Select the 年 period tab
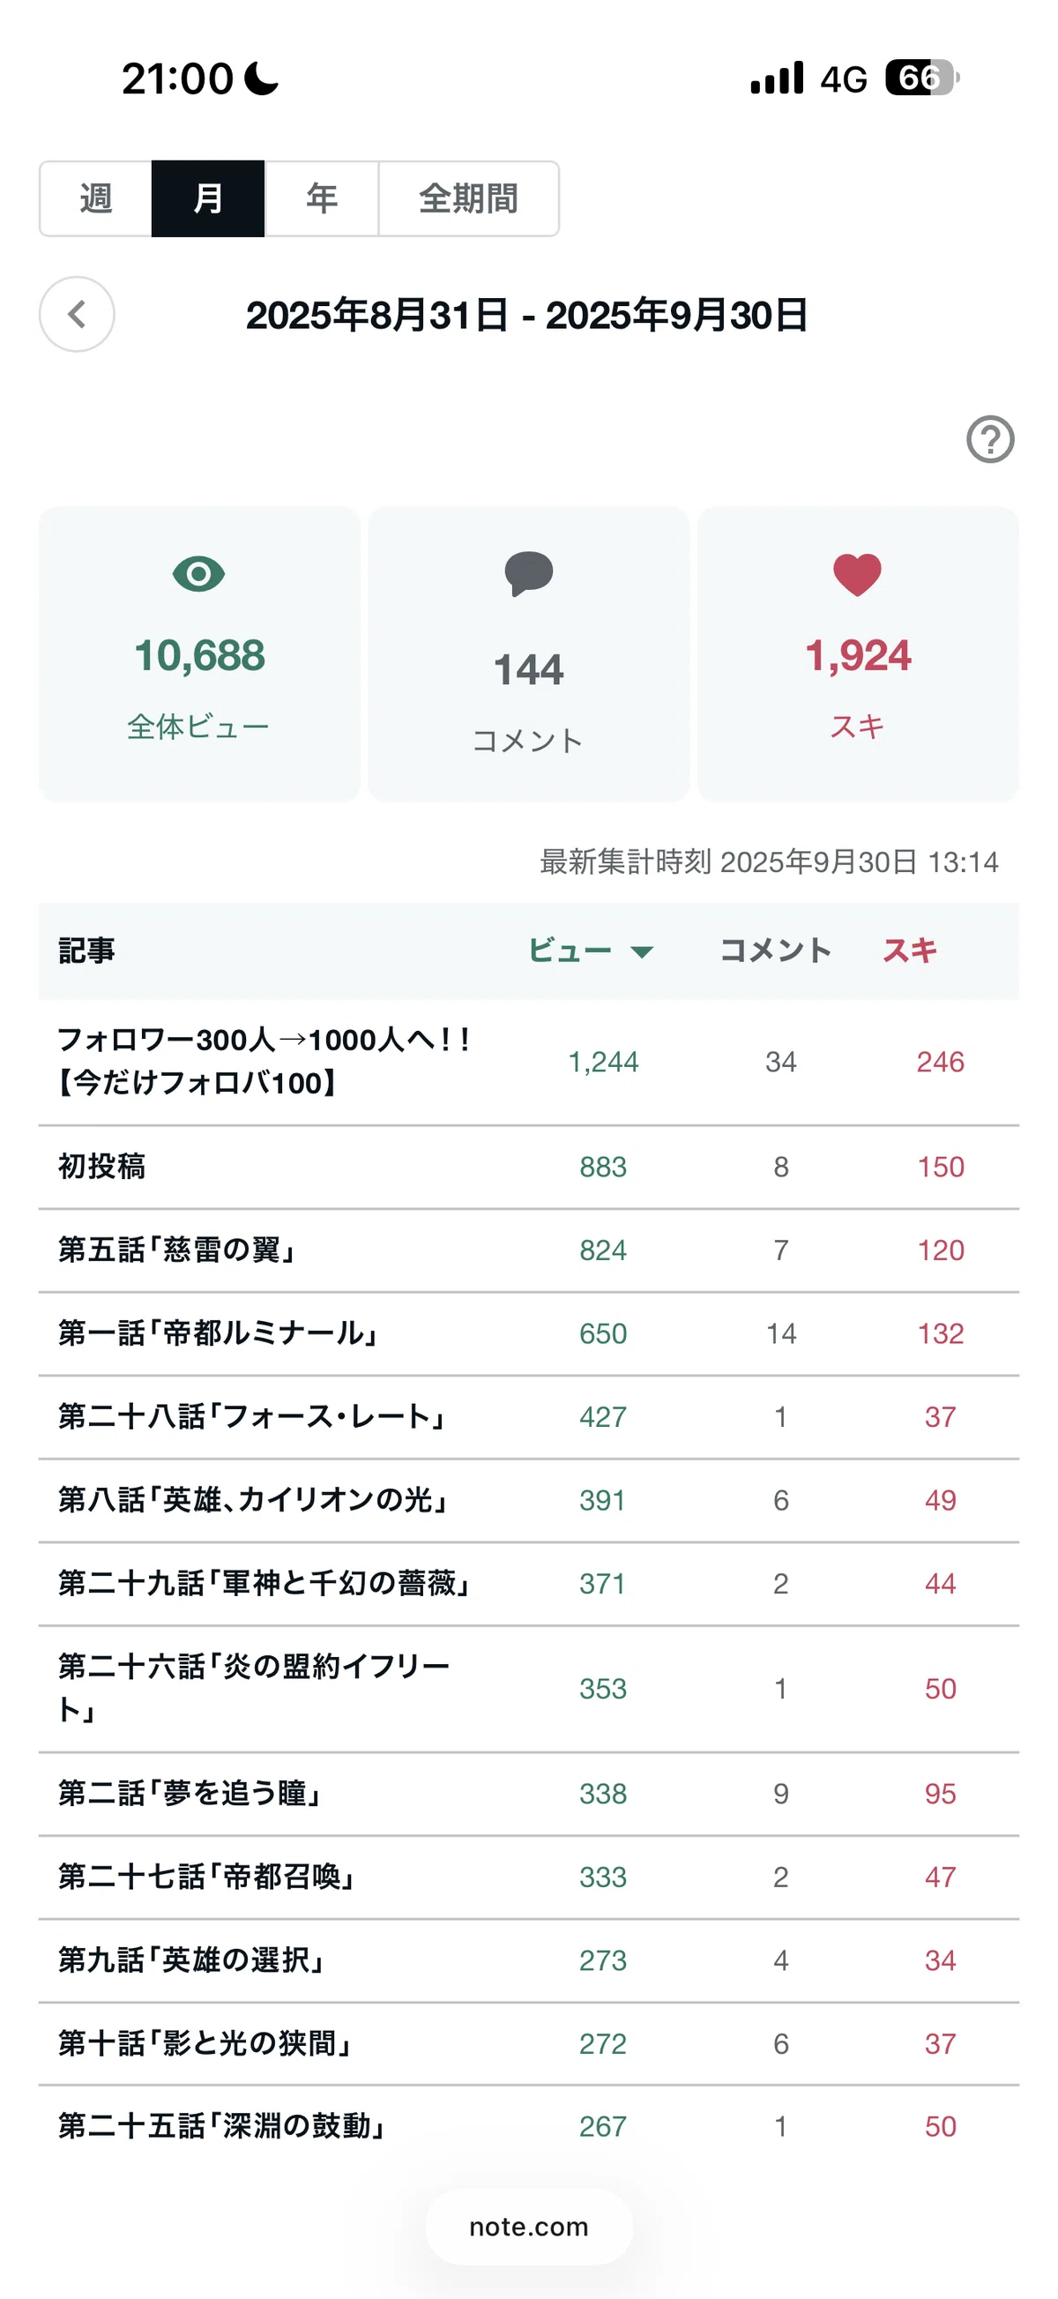This screenshot has width=1058, height=2299. 322,198
